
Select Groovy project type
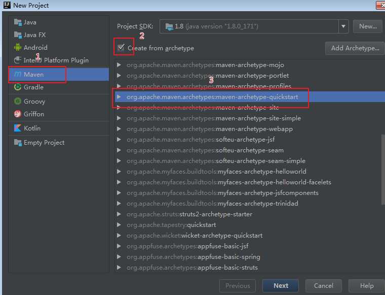tap(59, 102)
